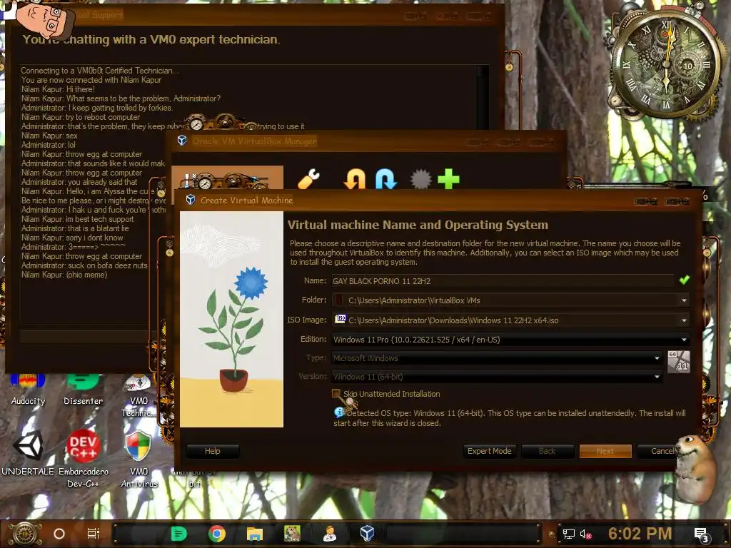Viewport: 731px width, 548px height.
Task: Click the gray starburst New icon
Action: [x=420, y=179]
